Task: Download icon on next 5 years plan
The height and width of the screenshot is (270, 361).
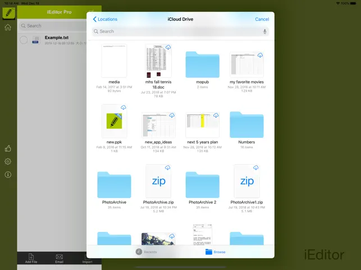Action: [216, 115]
